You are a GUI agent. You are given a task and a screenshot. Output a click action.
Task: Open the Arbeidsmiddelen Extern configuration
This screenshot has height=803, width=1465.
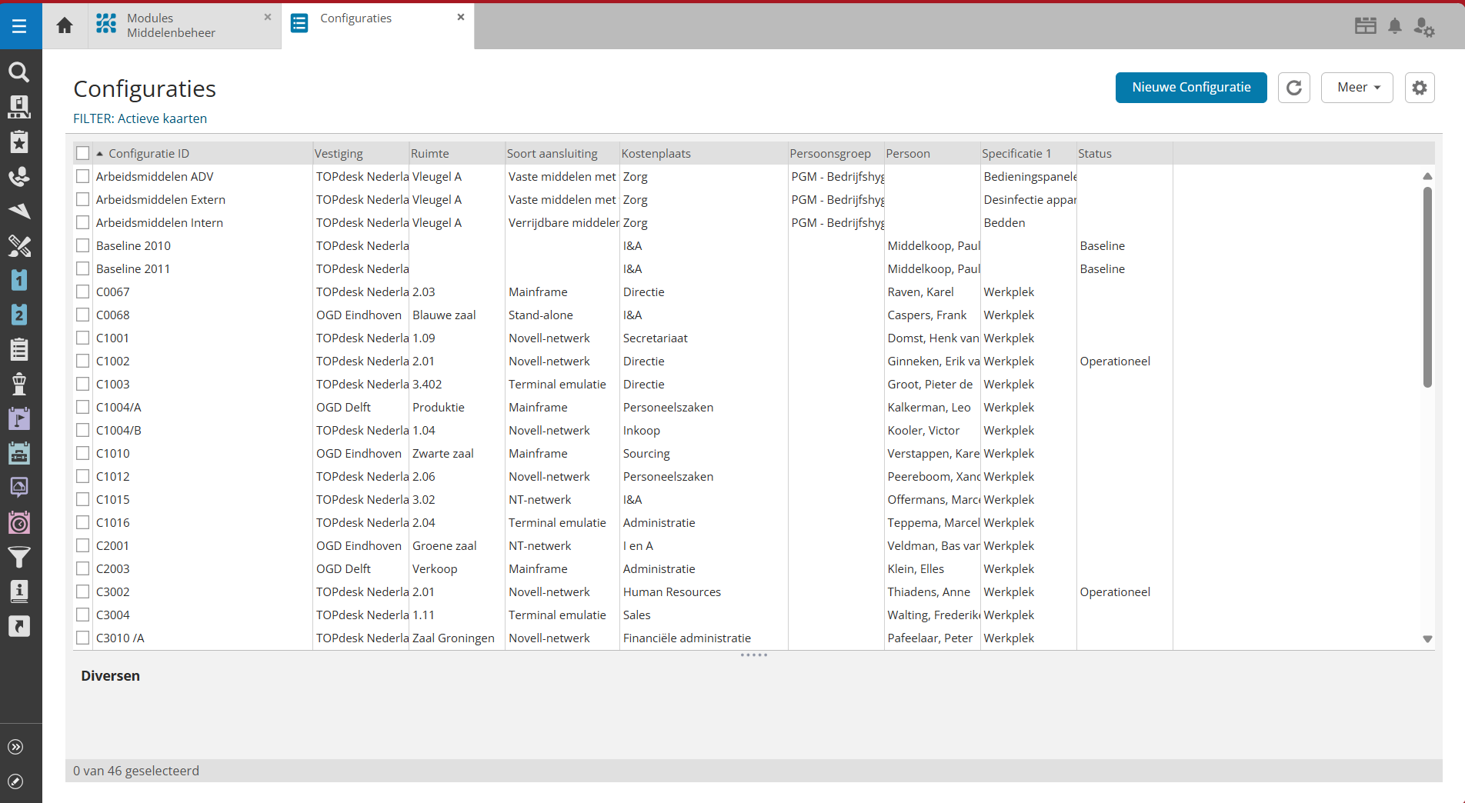[x=161, y=200]
